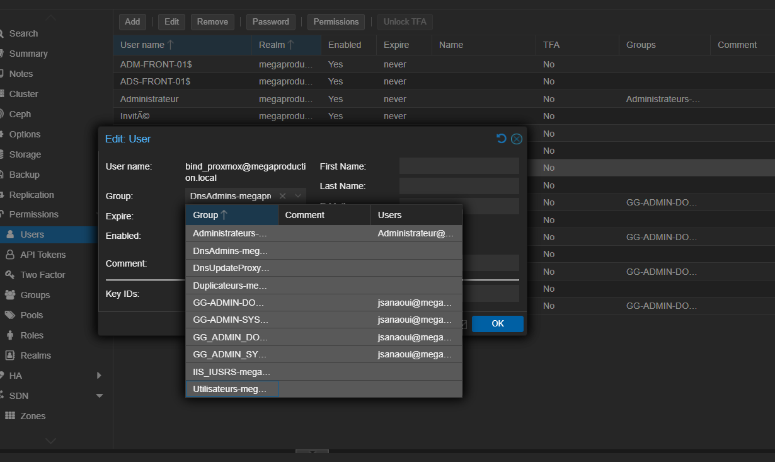Click the Zones grid icon

coord(10,416)
